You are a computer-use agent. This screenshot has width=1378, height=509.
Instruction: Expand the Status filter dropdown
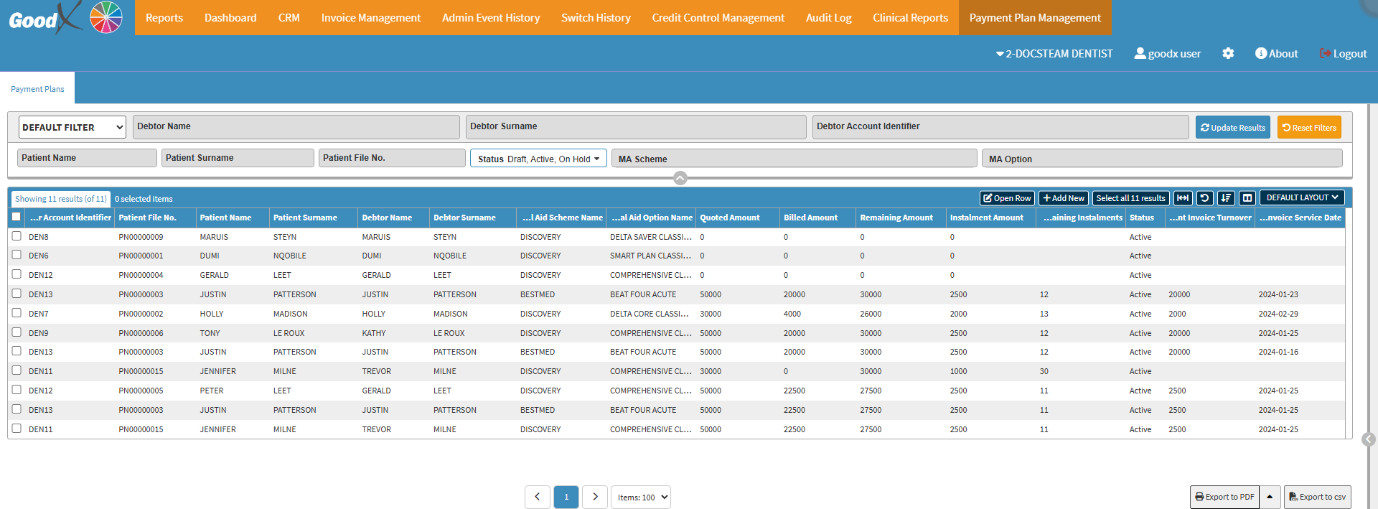tap(538, 159)
